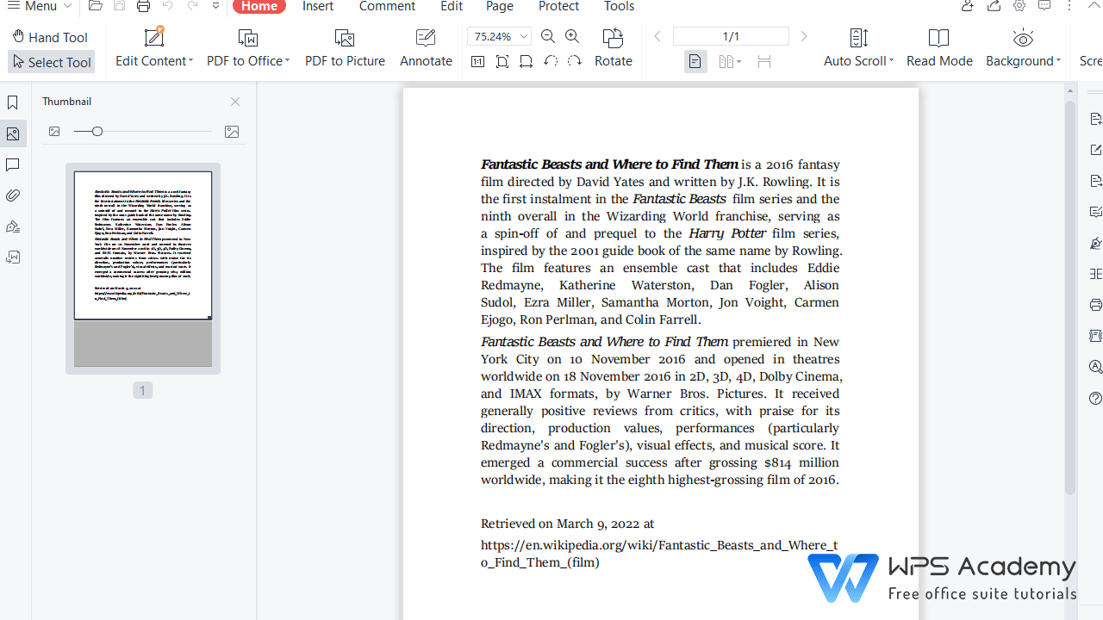Click the Fit Page icon
The height and width of the screenshot is (620, 1103).
[502, 61]
